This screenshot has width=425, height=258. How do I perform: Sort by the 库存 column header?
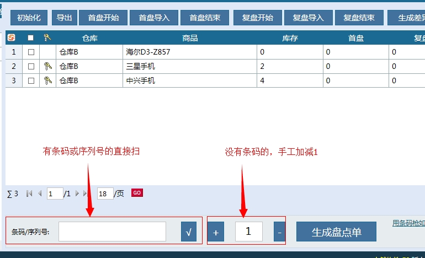(x=290, y=38)
